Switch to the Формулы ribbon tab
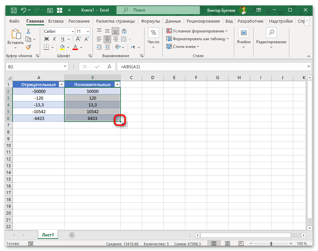The image size is (318, 251). tap(150, 21)
